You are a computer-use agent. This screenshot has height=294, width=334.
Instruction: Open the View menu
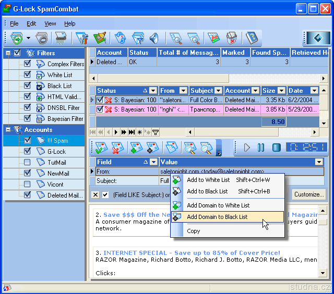pyautogui.click(x=50, y=23)
